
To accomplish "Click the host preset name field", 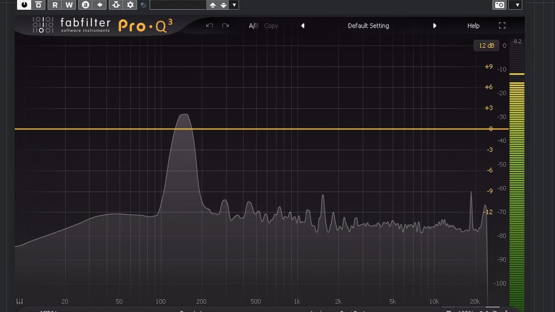I will [178, 5].
